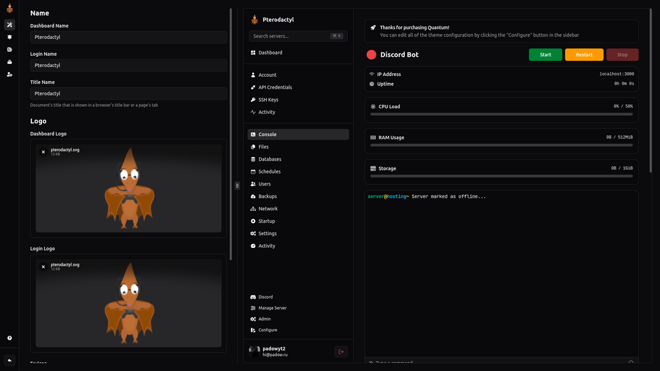Remove the Login Logo file pterodactyl.svg
Screen dimensions: 660x371
click(43, 267)
